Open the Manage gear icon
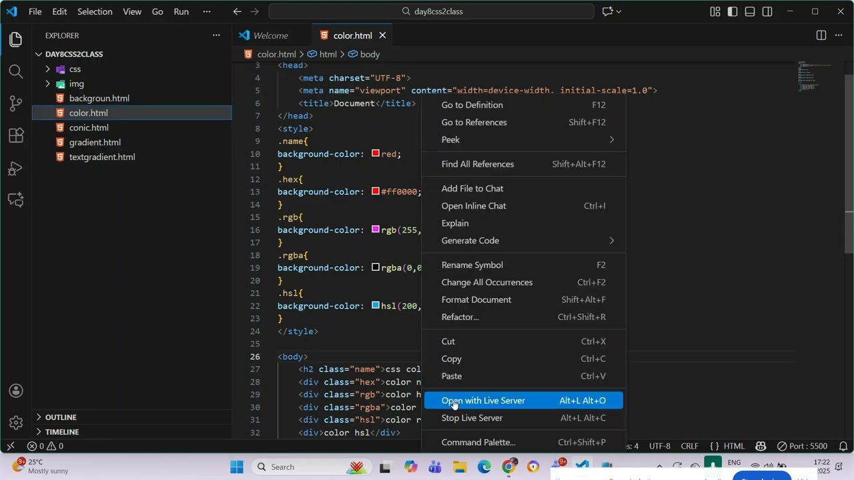The width and height of the screenshot is (854, 480). tap(16, 423)
